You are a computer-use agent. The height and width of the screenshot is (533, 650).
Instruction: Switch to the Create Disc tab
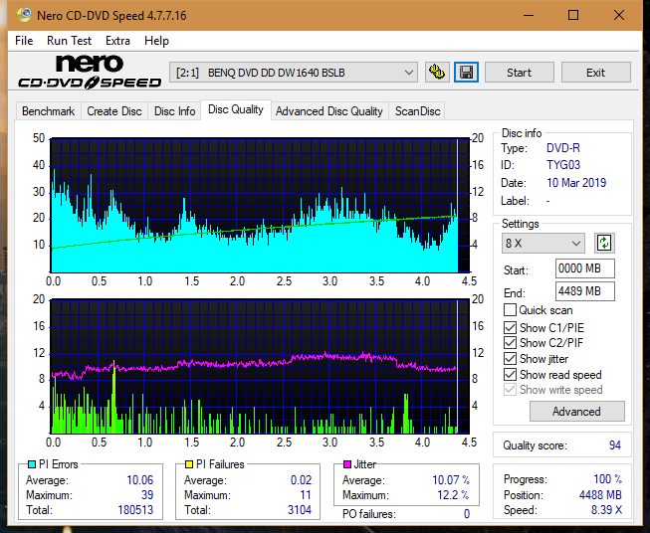(x=114, y=111)
